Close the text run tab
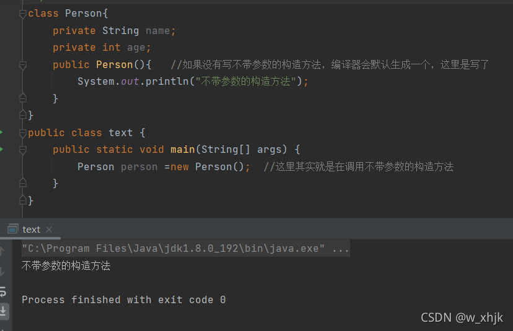 pos(49,230)
